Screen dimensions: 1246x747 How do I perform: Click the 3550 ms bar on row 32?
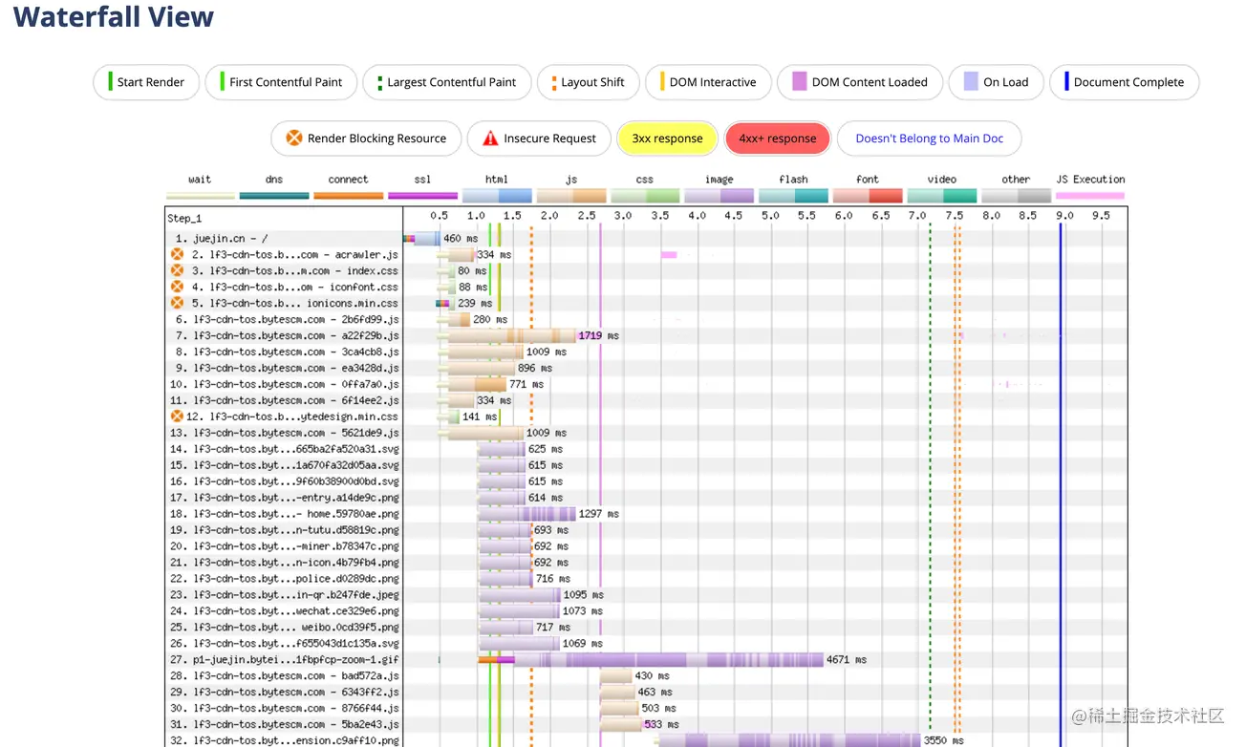(789, 740)
